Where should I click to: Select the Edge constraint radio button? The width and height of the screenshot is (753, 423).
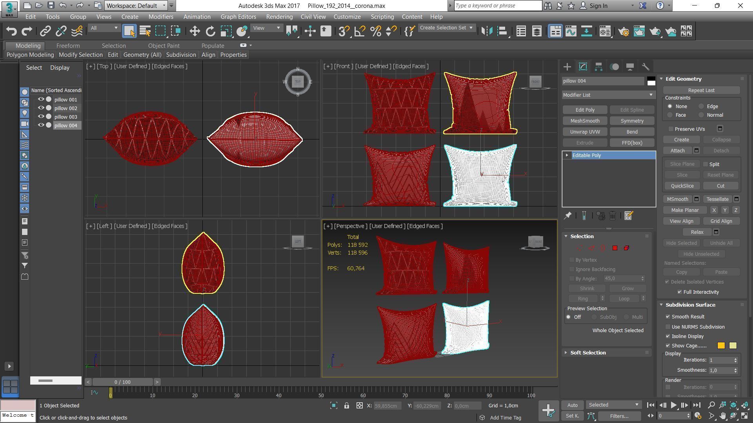[701, 107]
